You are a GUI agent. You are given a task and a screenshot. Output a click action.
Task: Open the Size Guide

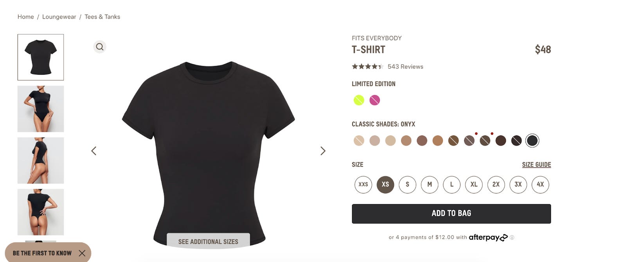tap(536, 165)
